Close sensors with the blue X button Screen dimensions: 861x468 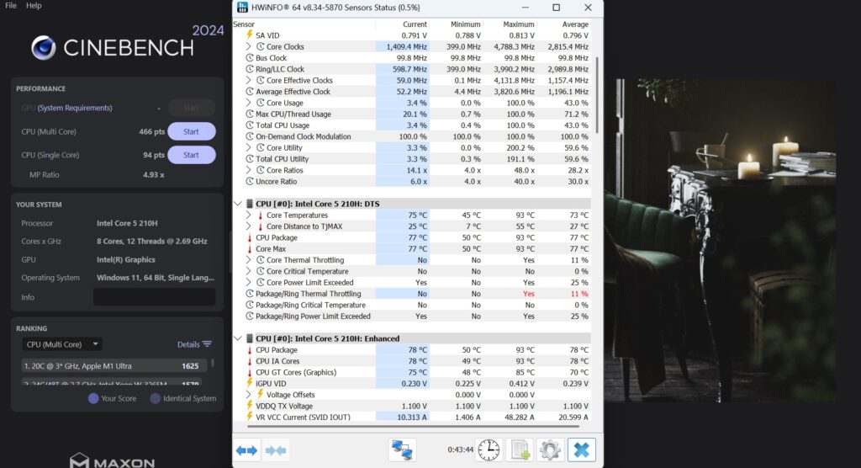coord(582,450)
